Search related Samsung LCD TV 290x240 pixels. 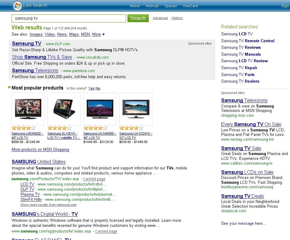pos(237,34)
